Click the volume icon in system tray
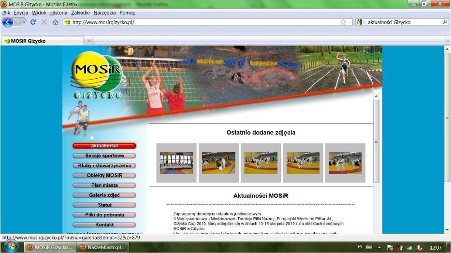The width and height of the screenshot is (451, 253). click(420, 247)
